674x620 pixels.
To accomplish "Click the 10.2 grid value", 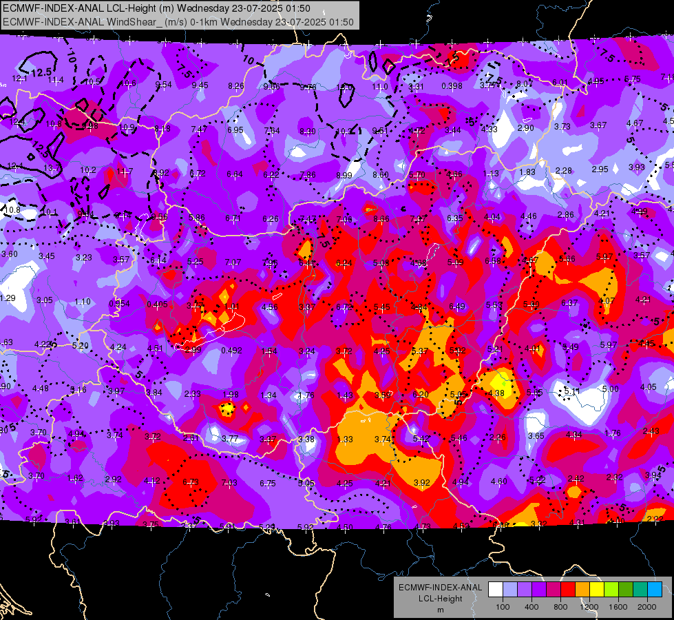I will point(88,170).
